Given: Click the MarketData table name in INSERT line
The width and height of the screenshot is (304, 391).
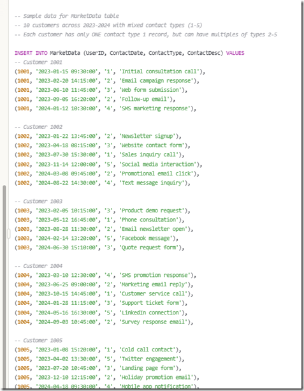Looking at the screenshot, I should point(65,53).
